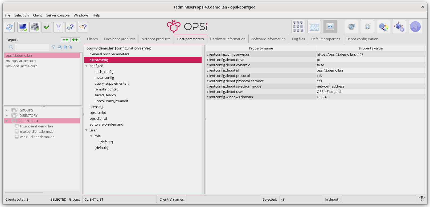
Task: Click the green checkmark save icon
Action: [47, 27]
